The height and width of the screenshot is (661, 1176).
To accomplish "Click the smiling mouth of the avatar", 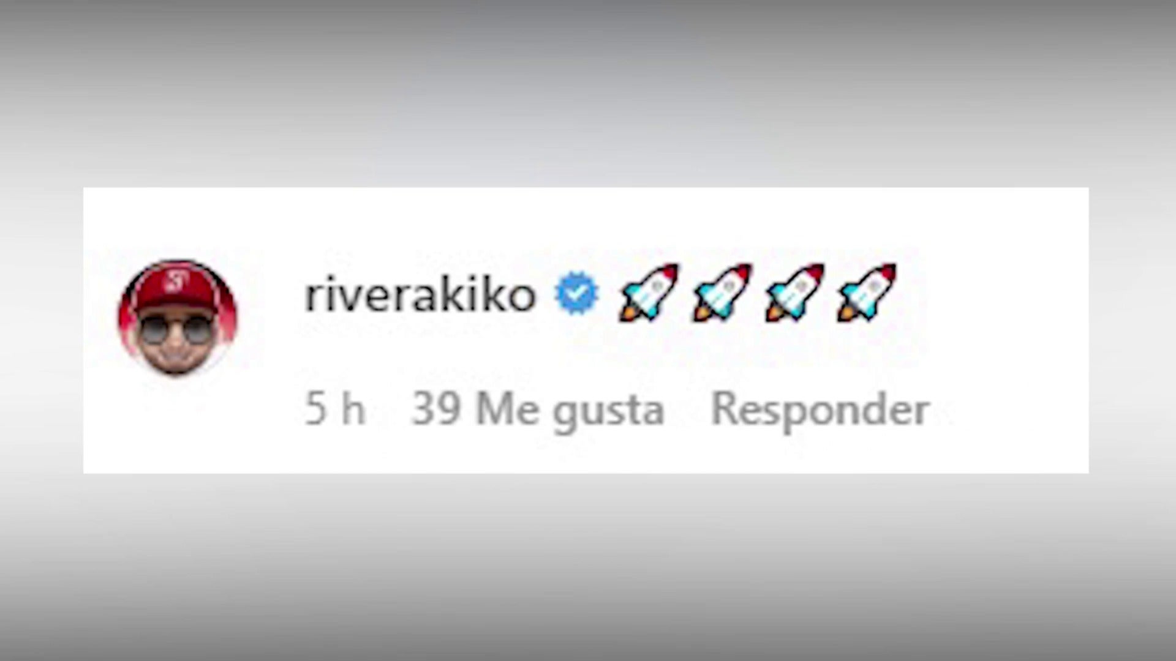I will tap(176, 356).
